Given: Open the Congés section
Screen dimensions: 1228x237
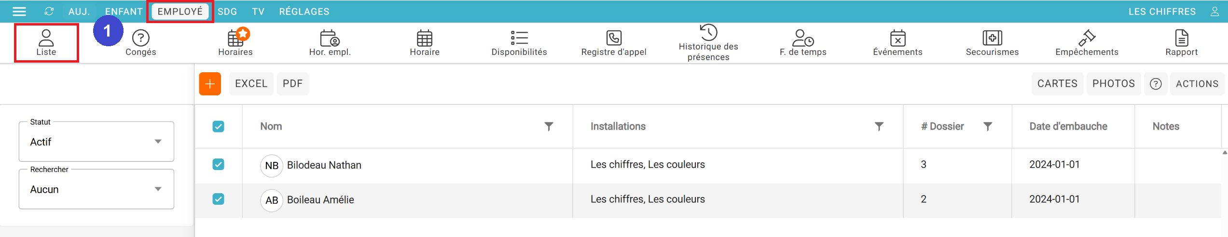Looking at the screenshot, I should coord(140,42).
